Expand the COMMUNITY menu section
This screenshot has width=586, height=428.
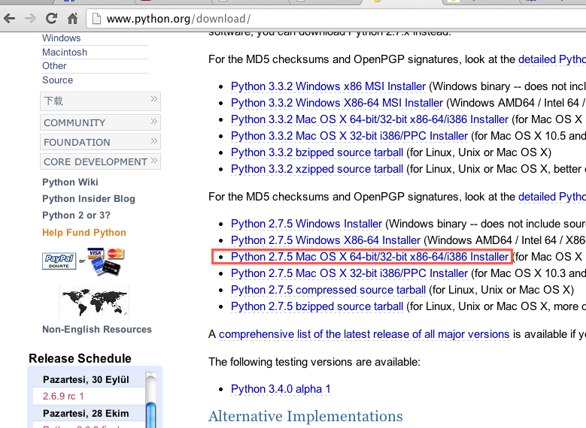pyautogui.click(x=101, y=122)
